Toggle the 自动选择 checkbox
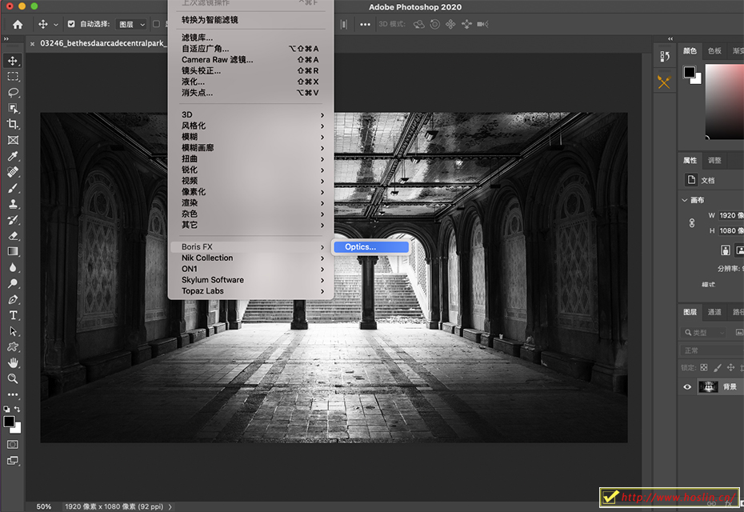 click(x=71, y=24)
